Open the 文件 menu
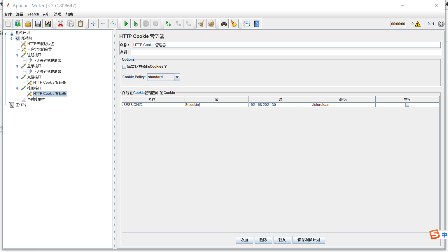Screen dimensions: 448x252 pyautogui.click(x=8, y=14)
